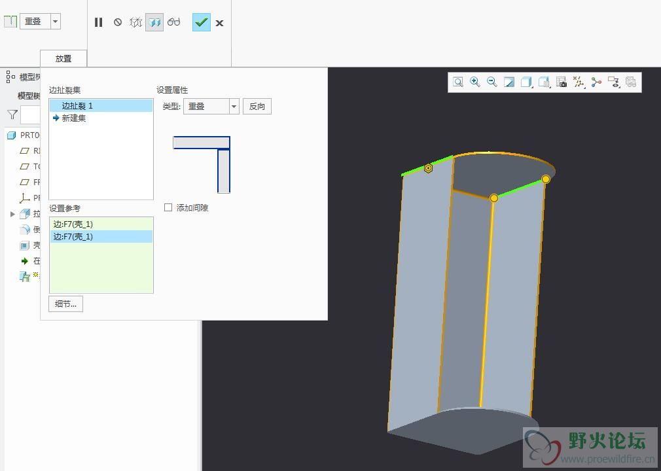The height and width of the screenshot is (471, 661).
Task: Select highlighted second 边:F7(壳_1) reference
Action: [101, 237]
